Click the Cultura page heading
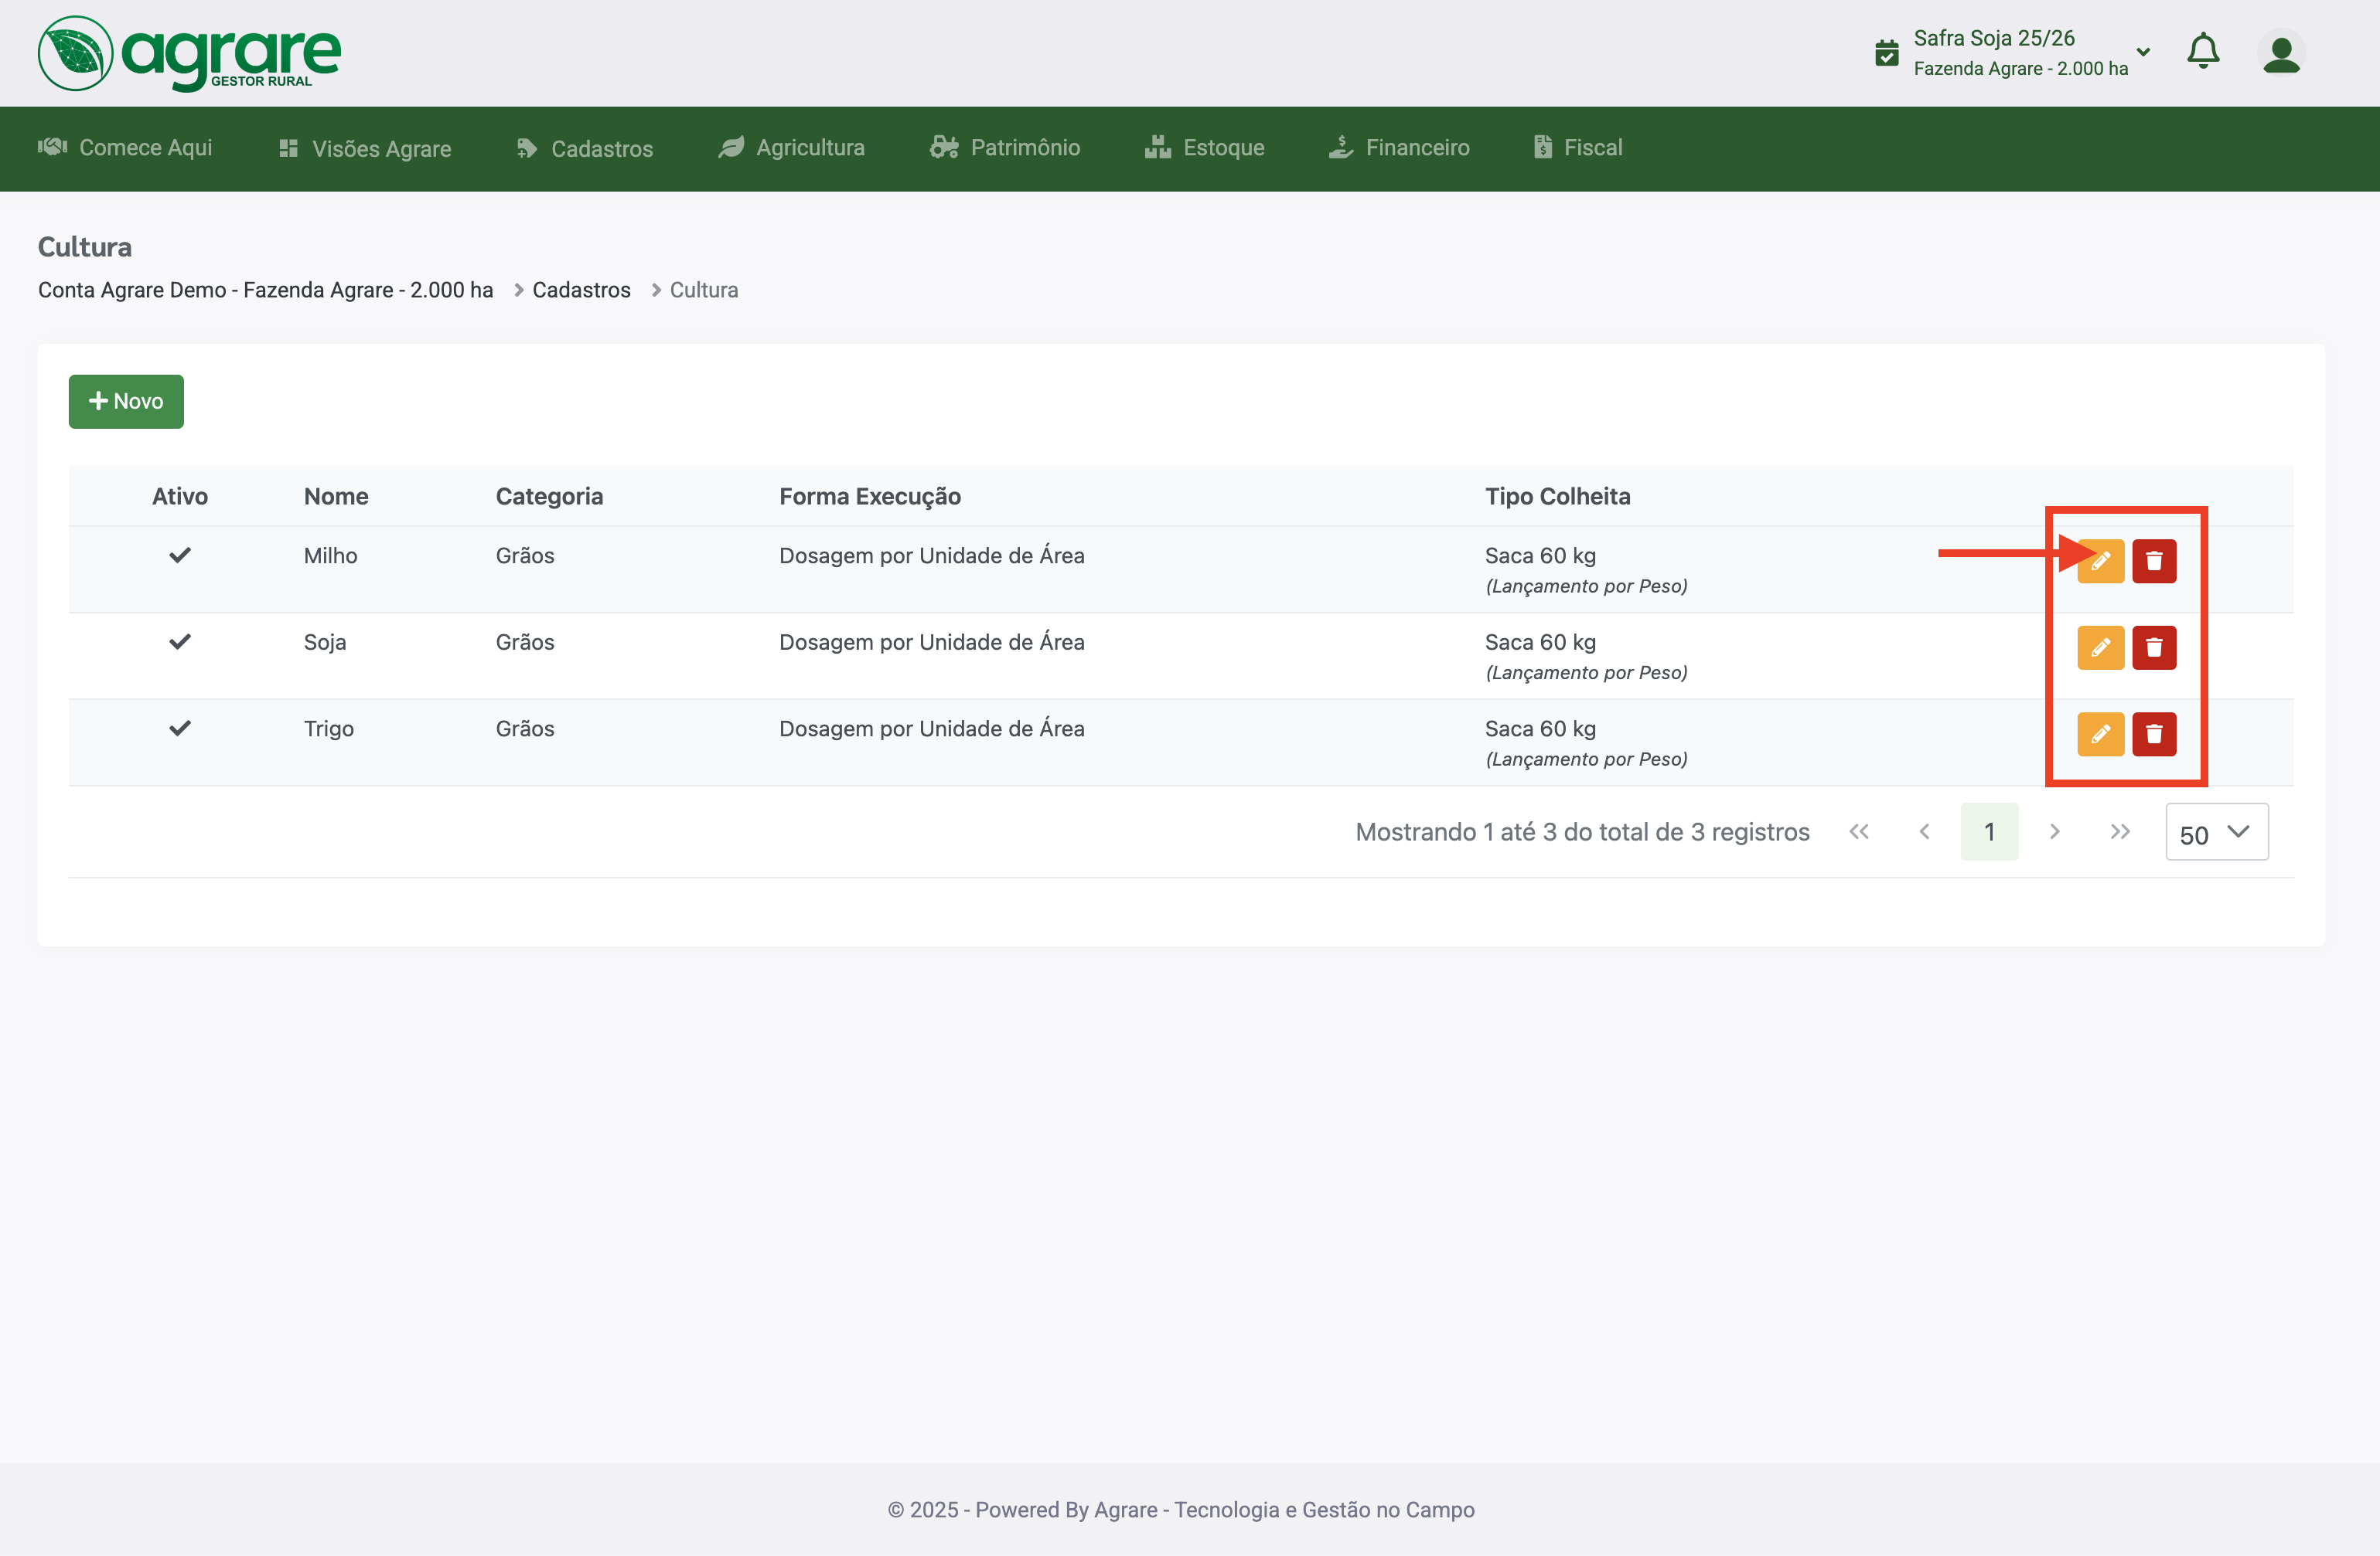This screenshot has height=1556, width=2380. pyautogui.click(x=85, y=246)
